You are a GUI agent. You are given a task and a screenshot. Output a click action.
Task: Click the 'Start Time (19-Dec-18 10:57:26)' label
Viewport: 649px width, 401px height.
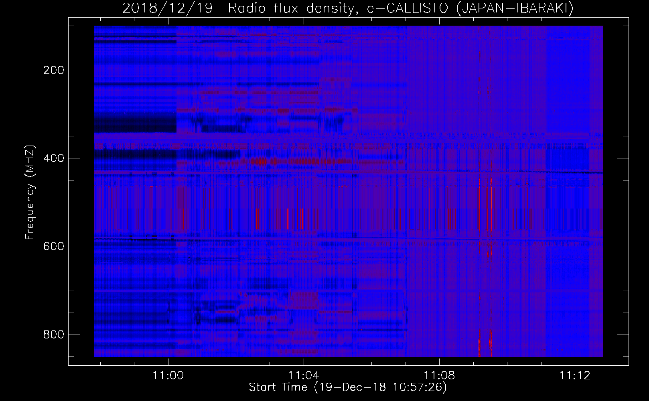pyautogui.click(x=348, y=387)
